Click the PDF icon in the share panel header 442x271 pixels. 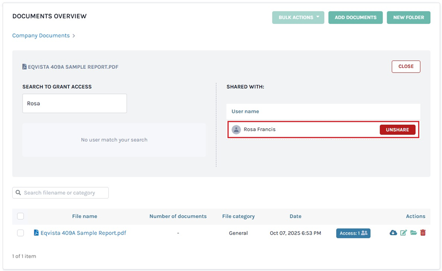[x=24, y=67]
